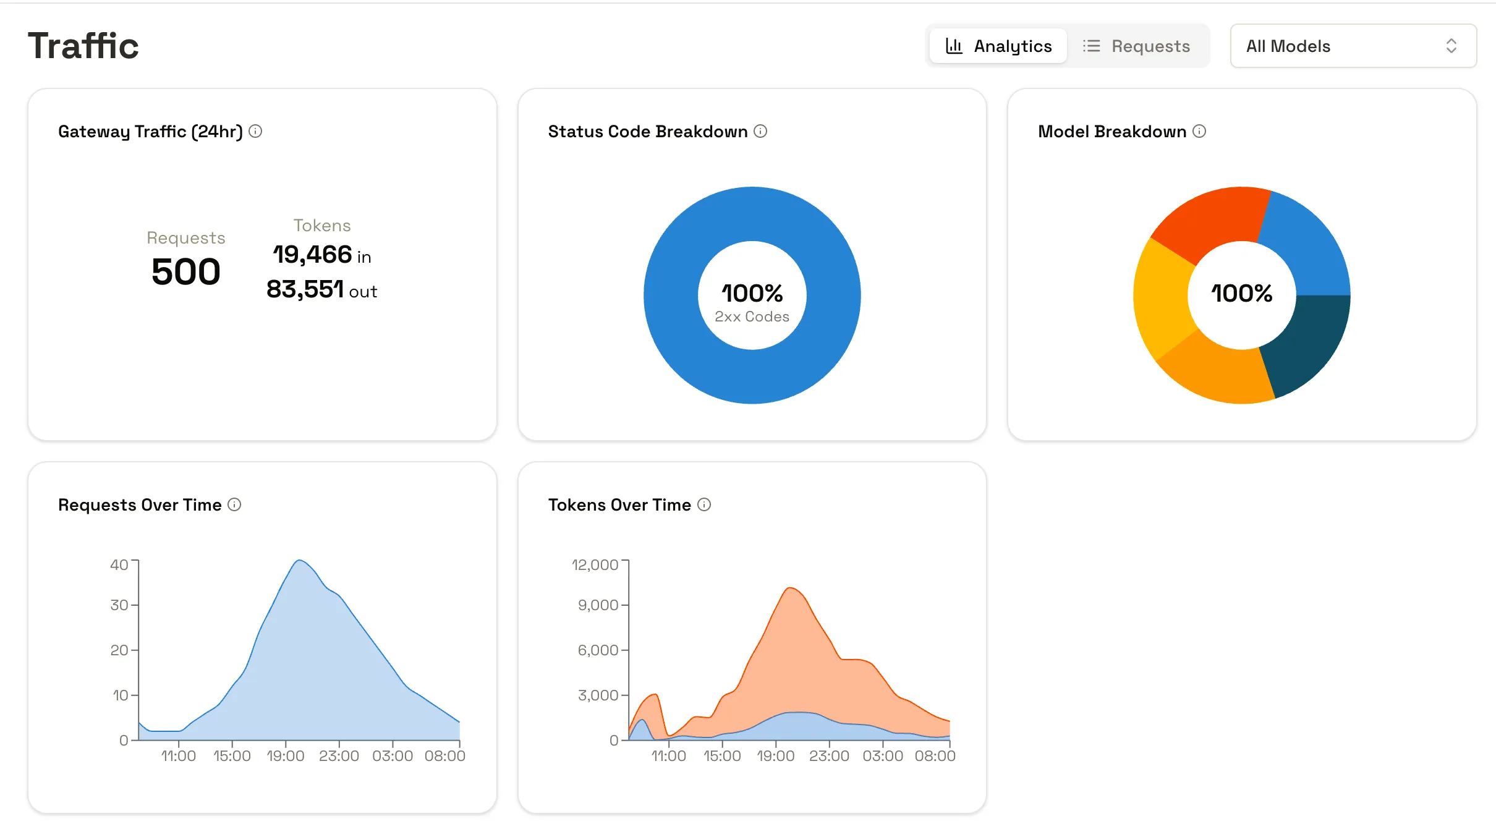Screen dimensions: 1496x837
Task: Click the Model Breakdown info icon
Action: pos(1200,131)
